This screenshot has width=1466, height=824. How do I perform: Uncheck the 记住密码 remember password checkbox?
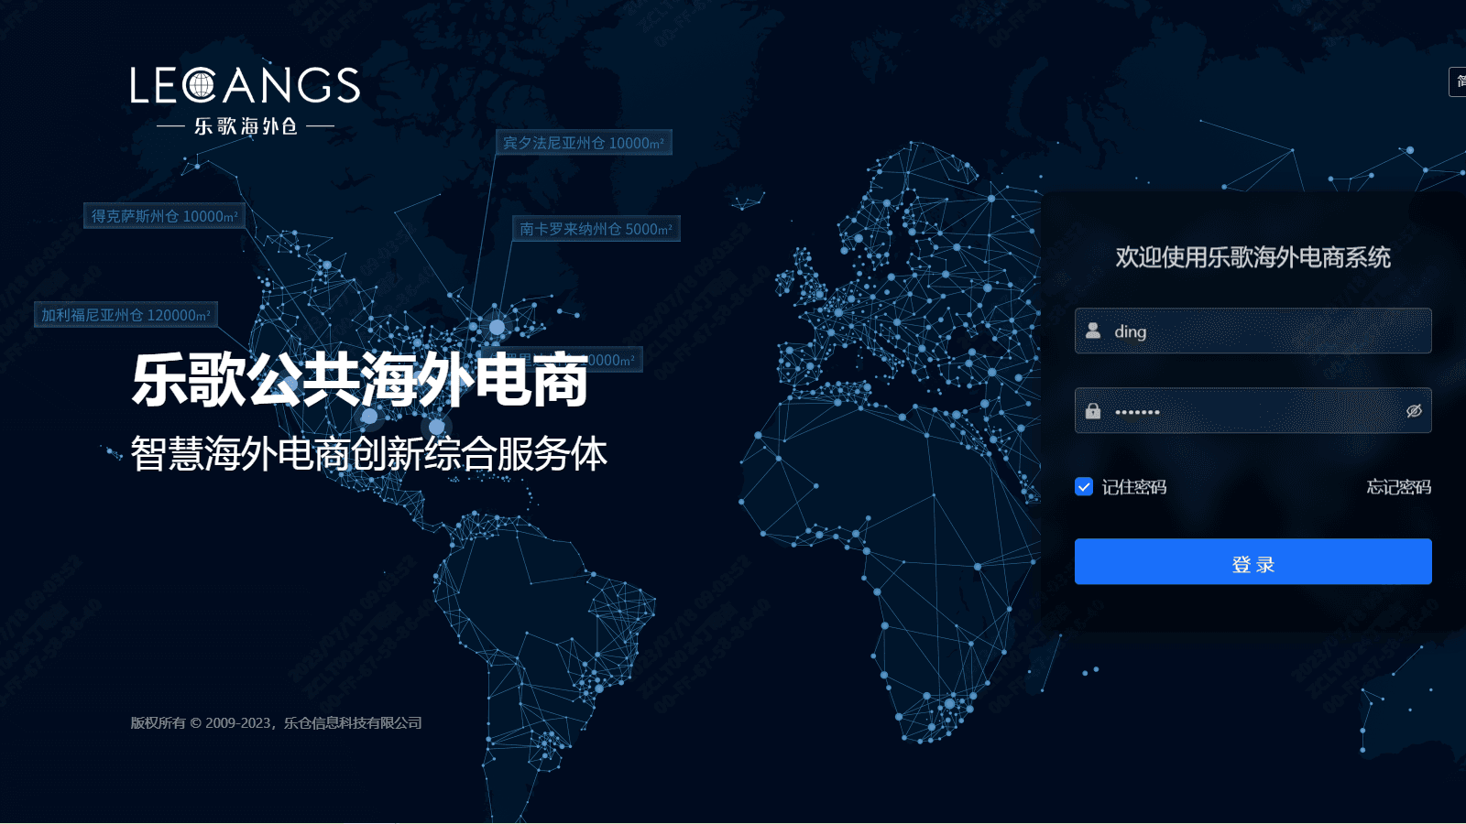[1082, 486]
